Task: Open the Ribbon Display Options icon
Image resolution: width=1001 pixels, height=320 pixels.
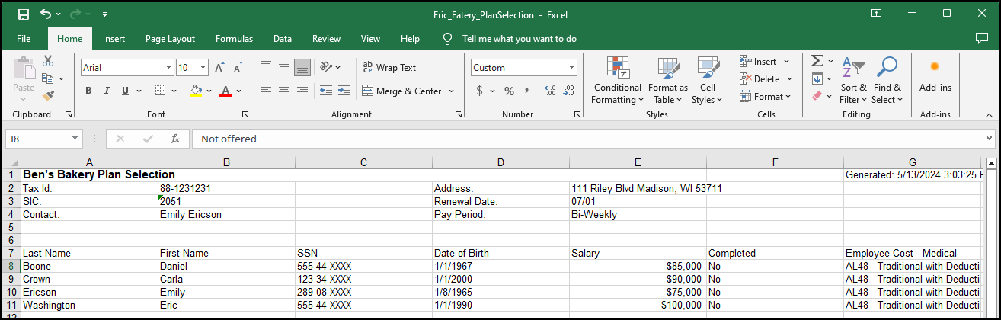Action: coord(877,14)
